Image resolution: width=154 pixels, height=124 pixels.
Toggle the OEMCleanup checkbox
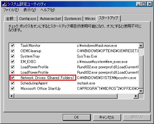[12, 51]
